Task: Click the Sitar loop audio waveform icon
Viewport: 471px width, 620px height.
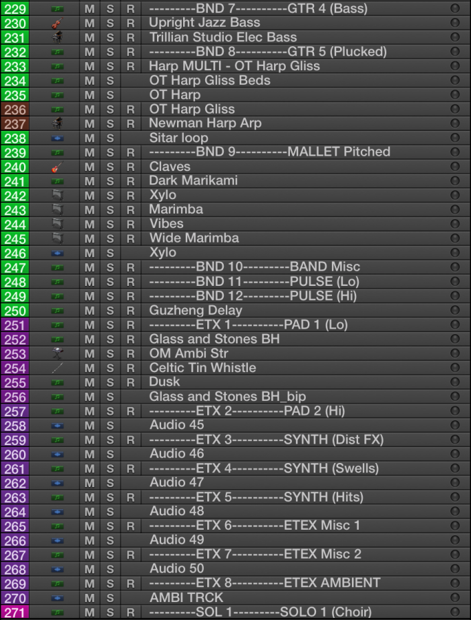Action: coord(57,138)
